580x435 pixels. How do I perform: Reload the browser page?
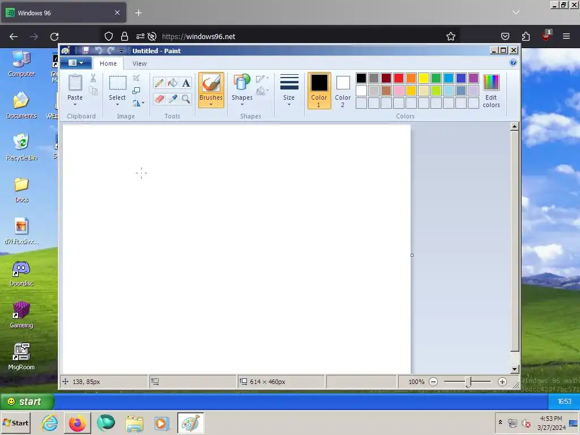pos(54,36)
